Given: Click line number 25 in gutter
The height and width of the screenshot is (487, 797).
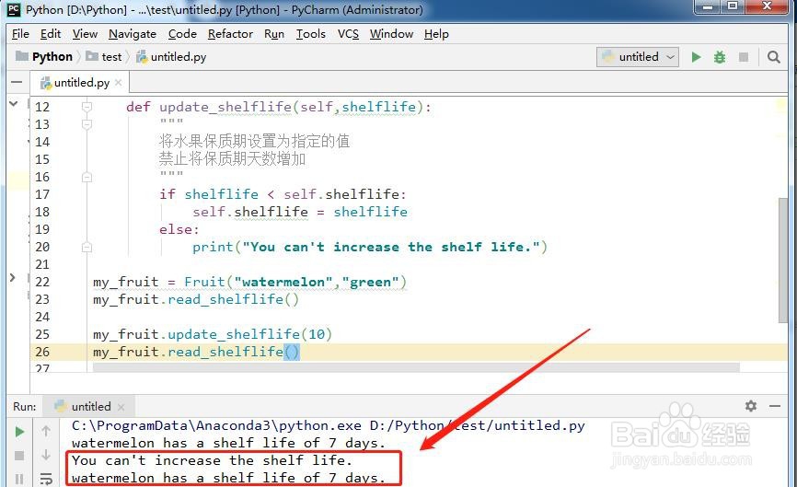Looking at the screenshot, I should (42, 334).
